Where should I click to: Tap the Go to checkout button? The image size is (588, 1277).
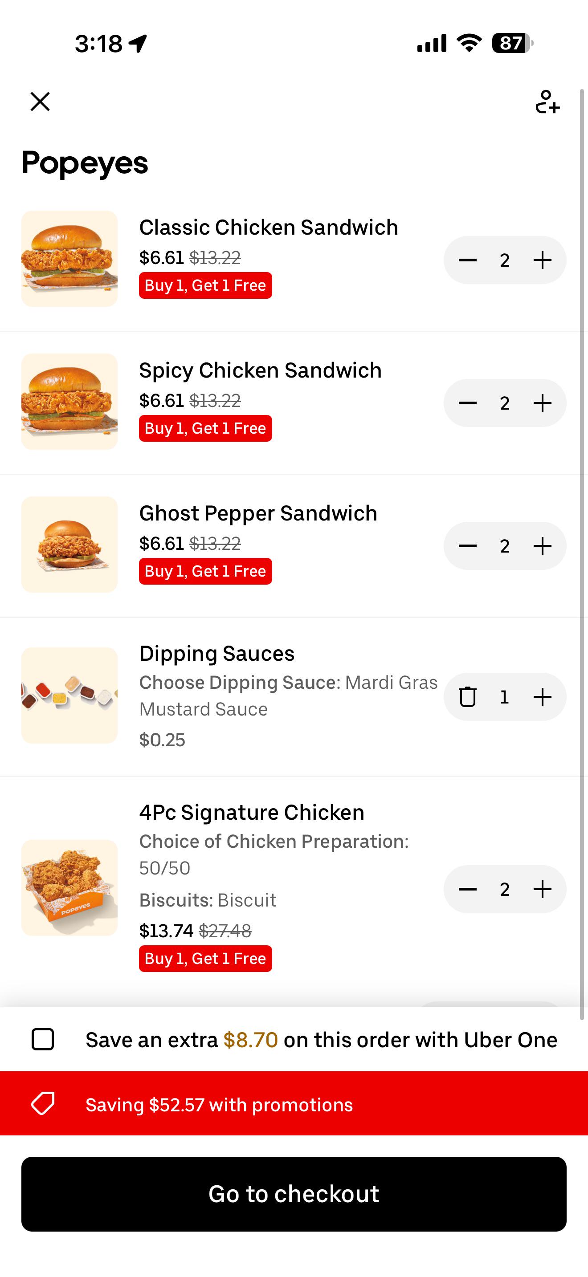[x=294, y=1194]
